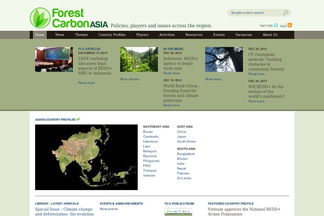Open Special Issue climate change library entry
The image size is (324, 216).
[64, 212]
